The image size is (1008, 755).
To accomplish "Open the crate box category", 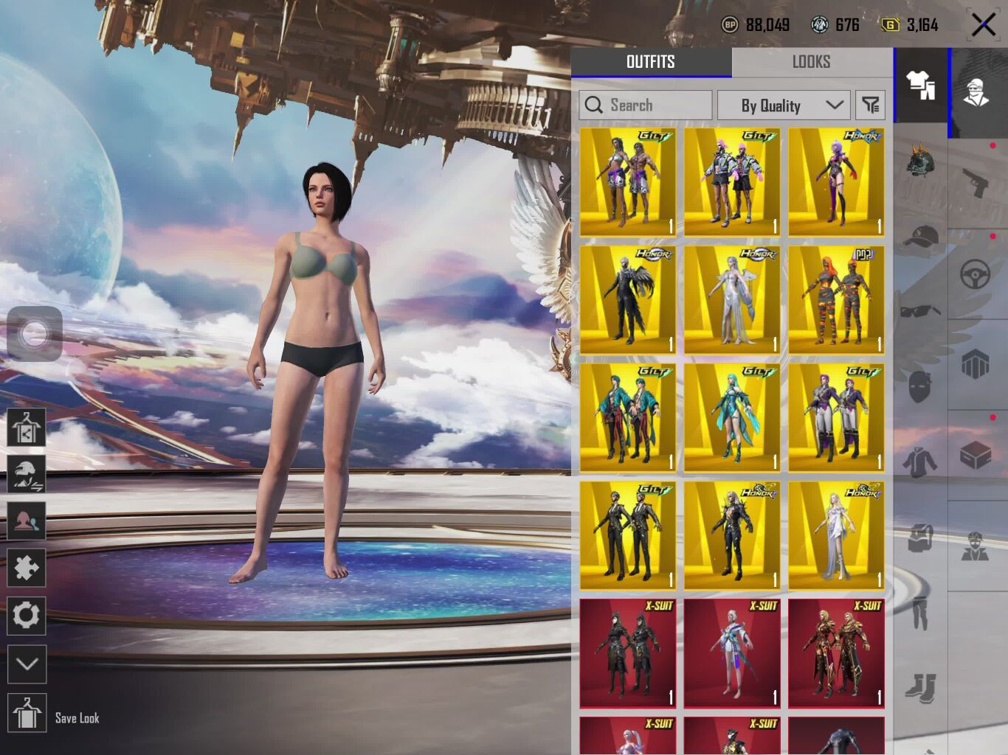I will click(x=976, y=454).
